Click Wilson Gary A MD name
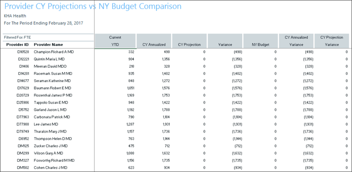The image size is (352, 172). coord(48,153)
